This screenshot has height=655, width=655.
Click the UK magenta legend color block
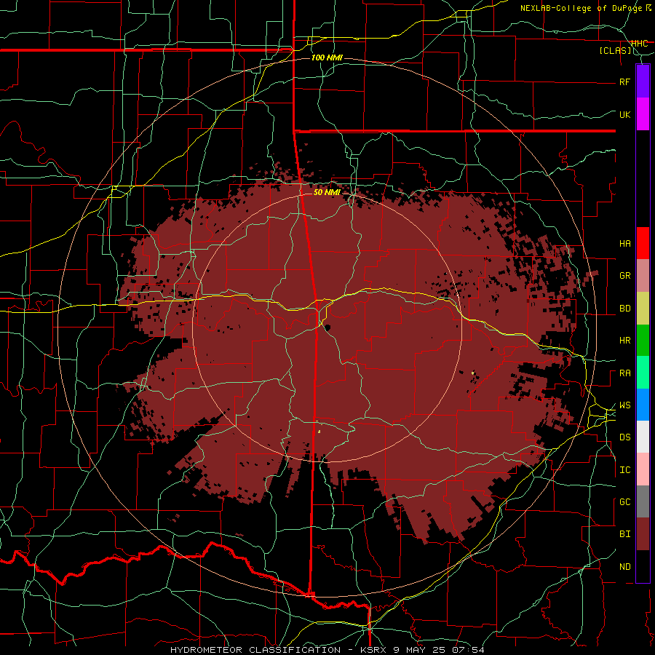pos(643,114)
